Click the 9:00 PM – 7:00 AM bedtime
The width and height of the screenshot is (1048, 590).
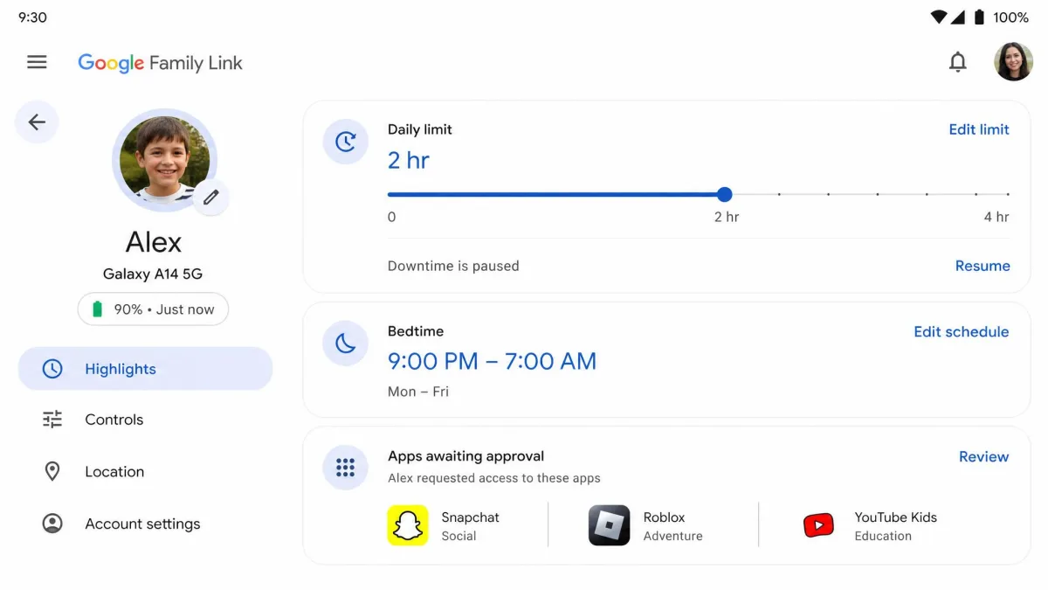492,361
